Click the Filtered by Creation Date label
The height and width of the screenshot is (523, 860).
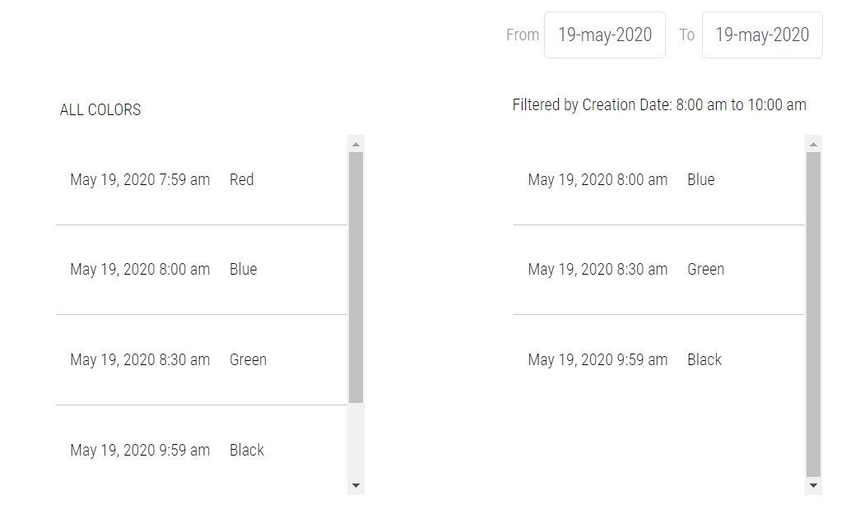pyautogui.click(x=659, y=105)
